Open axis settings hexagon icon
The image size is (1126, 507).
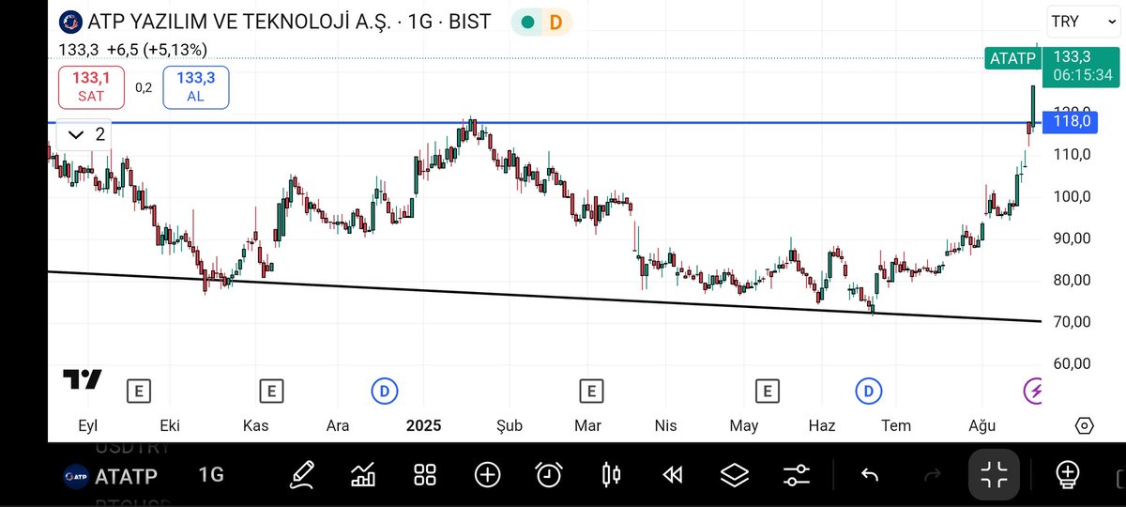[x=1084, y=425]
